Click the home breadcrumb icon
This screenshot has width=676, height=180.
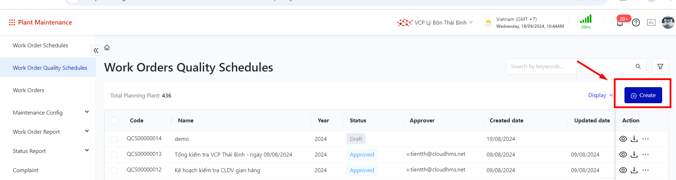pos(107,48)
